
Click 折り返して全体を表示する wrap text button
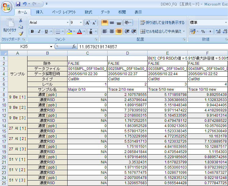click(162, 23)
